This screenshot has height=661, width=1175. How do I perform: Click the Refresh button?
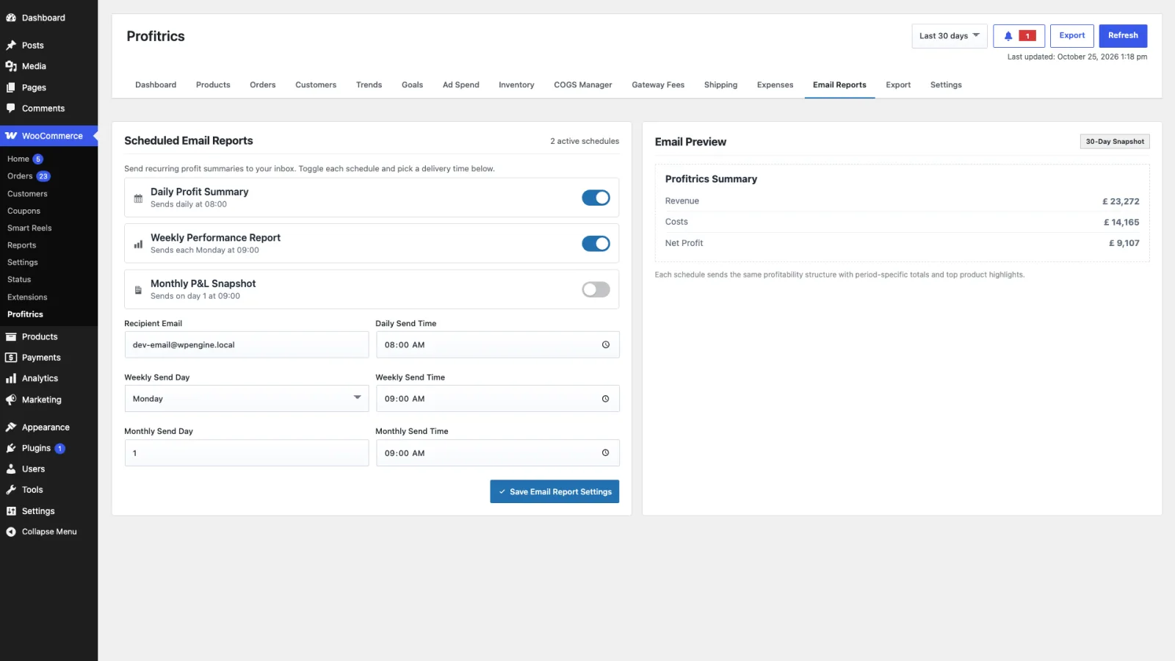coord(1123,36)
